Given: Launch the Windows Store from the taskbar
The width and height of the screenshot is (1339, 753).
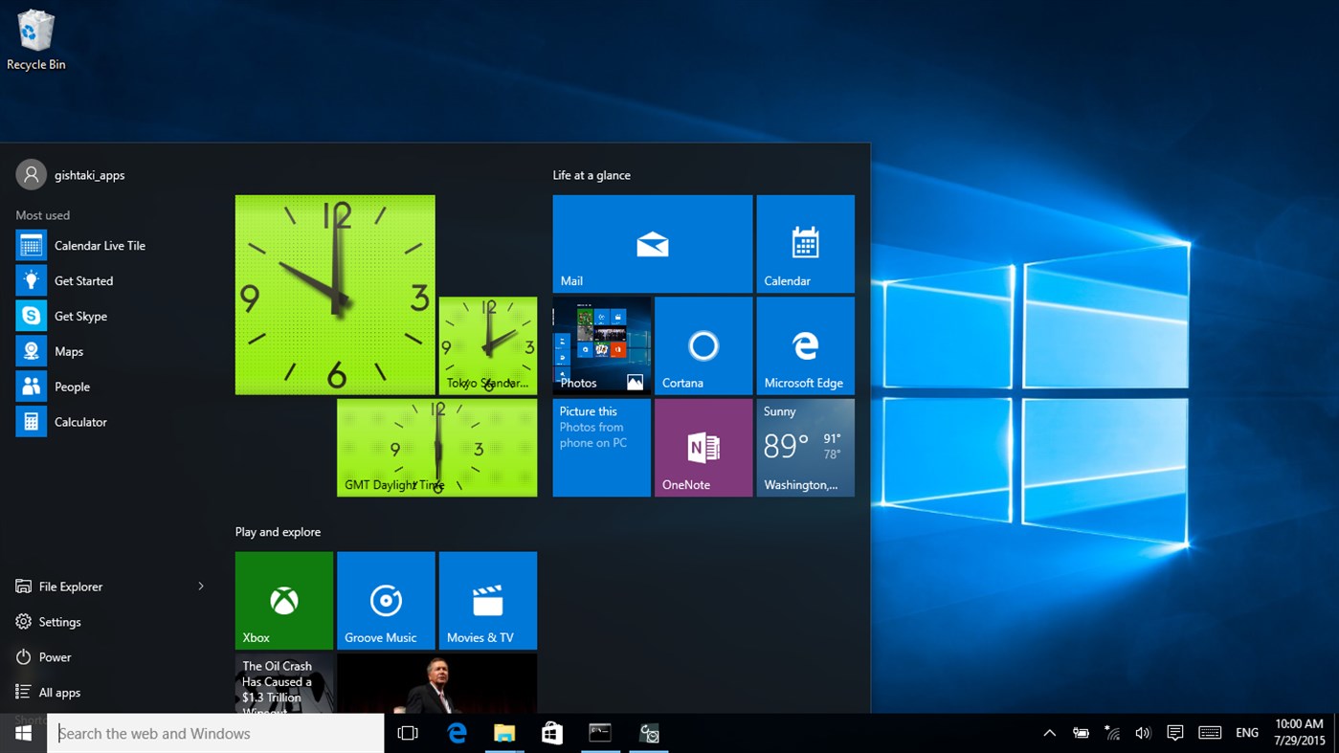Looking at the screenshot, I should (x=552, y=733).
